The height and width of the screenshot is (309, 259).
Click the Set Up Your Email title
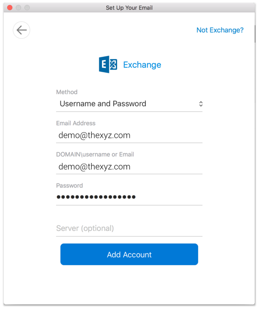coord(129,8)
